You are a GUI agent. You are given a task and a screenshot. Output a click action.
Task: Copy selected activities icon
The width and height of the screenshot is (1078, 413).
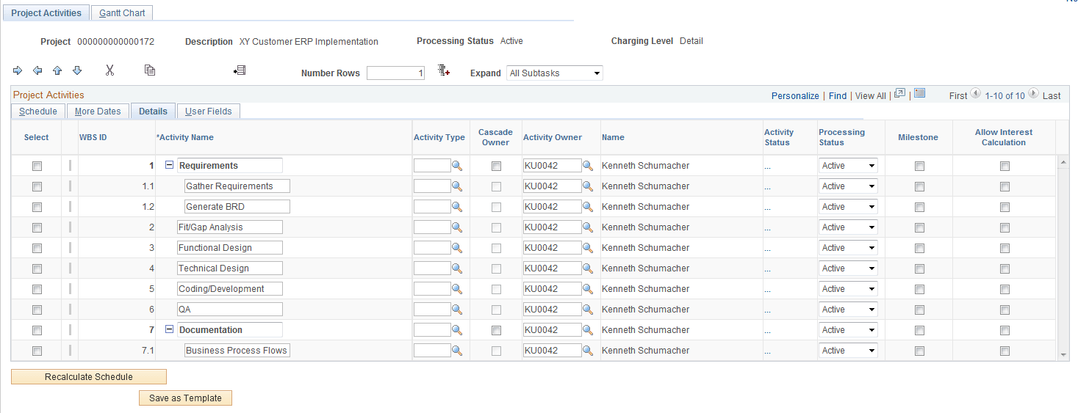[x=150, y=70]
